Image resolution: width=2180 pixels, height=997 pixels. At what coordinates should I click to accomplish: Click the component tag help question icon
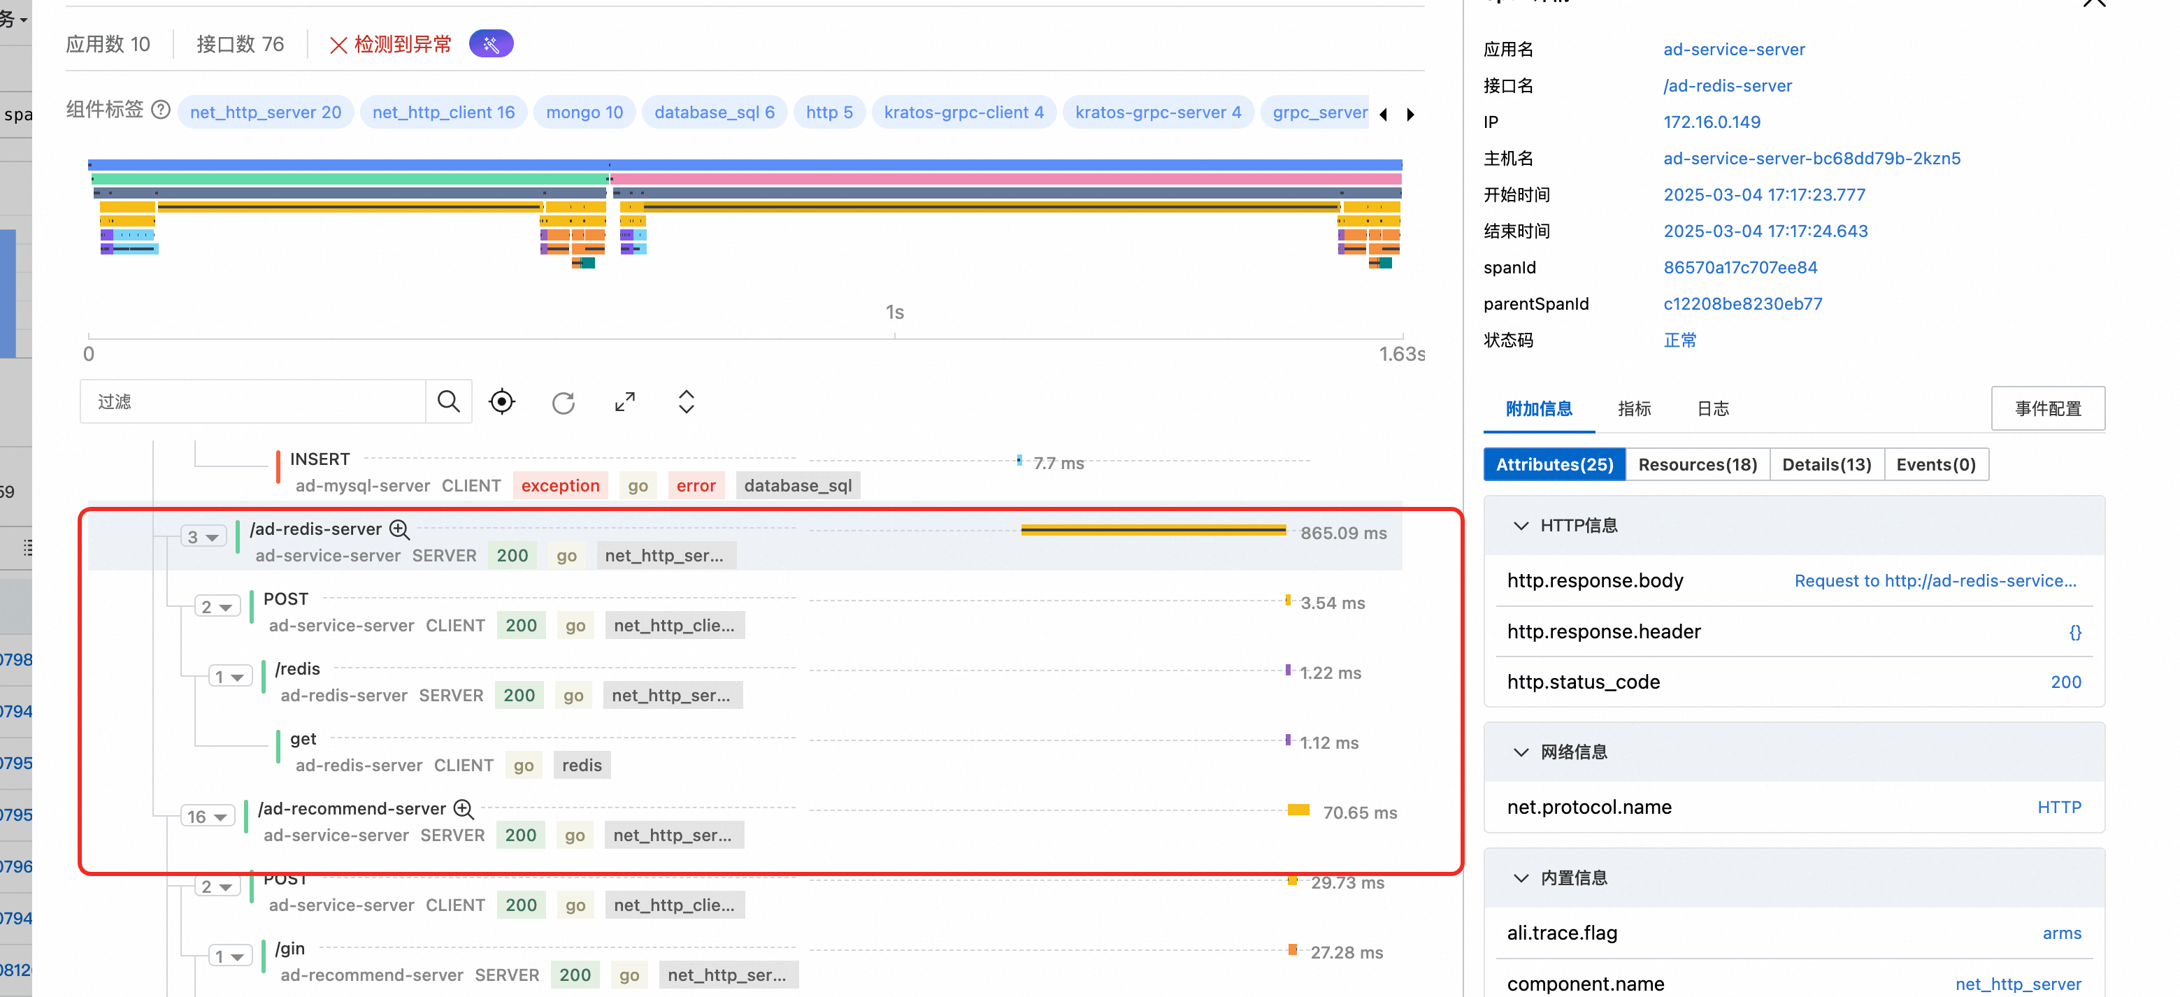[x=161, y=110]
